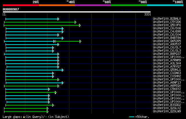This screenshot has width=186, height=119.
Task: Click the green alignment bar for A8PEQ0
Action: [31, 86]
